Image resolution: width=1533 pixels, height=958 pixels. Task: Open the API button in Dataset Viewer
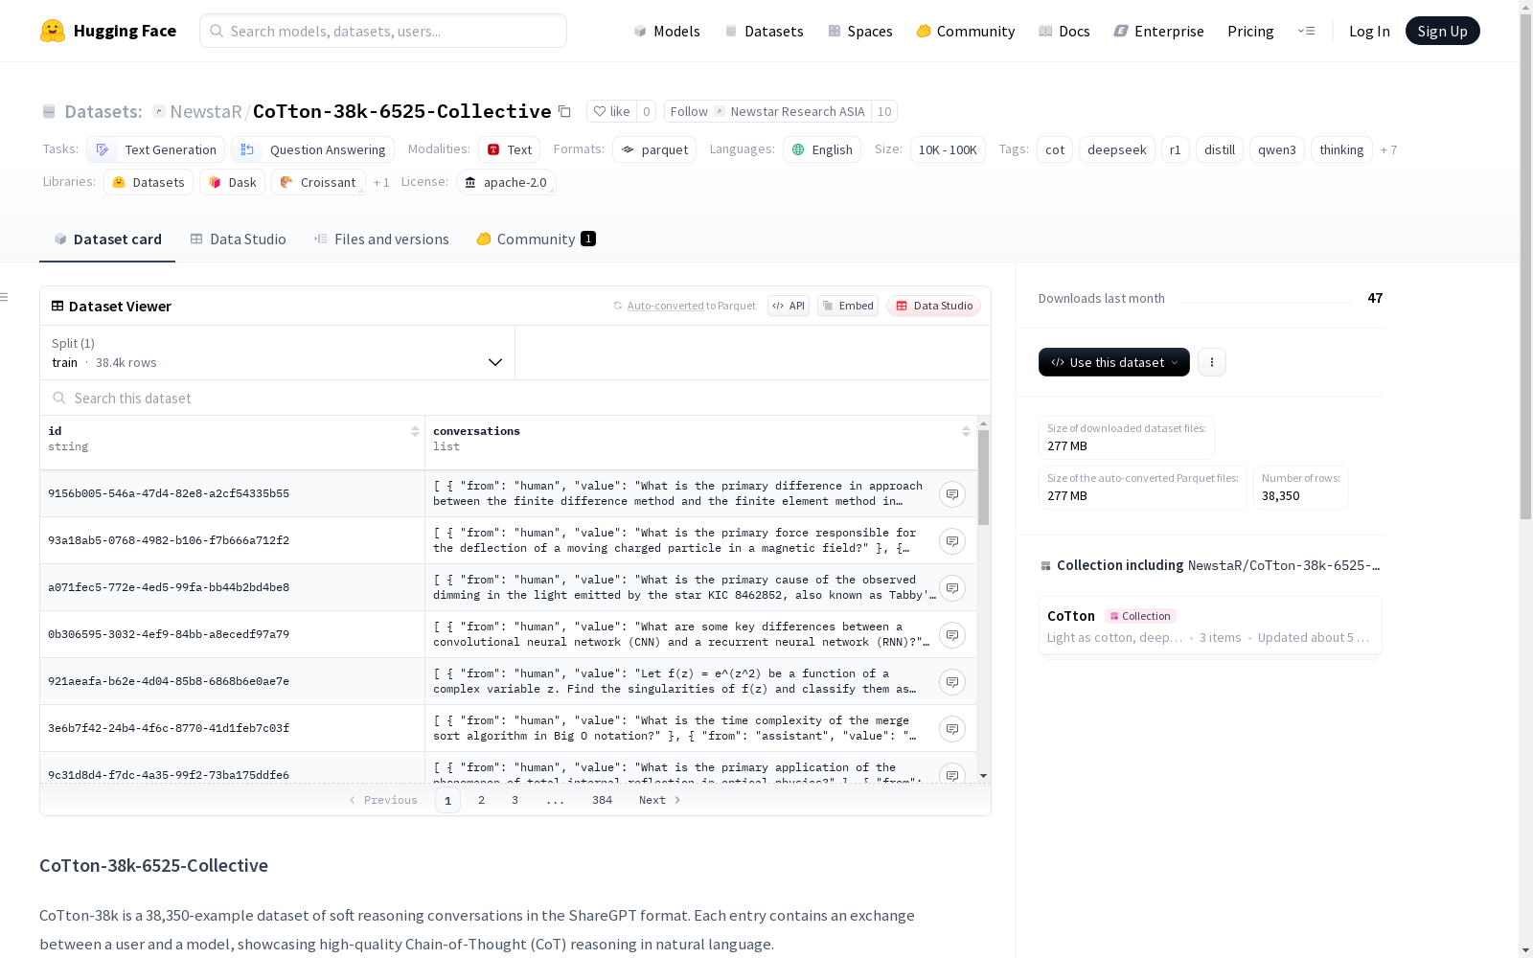click(x=789, y=306)
